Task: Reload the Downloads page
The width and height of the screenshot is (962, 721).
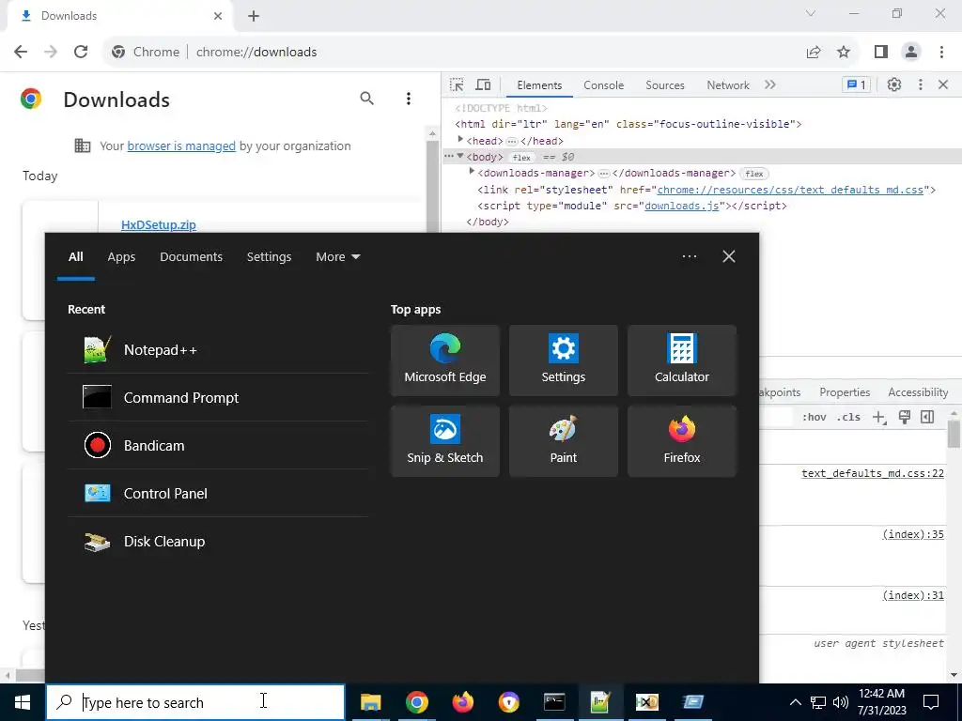Action: tap(81, 53)
